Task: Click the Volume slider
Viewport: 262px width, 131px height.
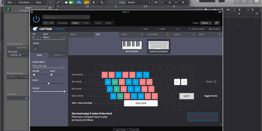Action: pyautogui.click(x=48, y=91)
